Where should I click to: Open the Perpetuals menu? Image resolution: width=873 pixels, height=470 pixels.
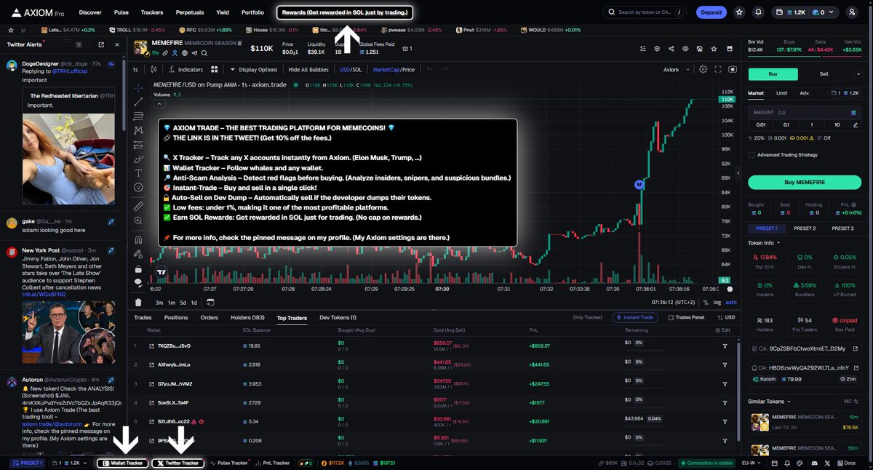(x=189, y=12)
